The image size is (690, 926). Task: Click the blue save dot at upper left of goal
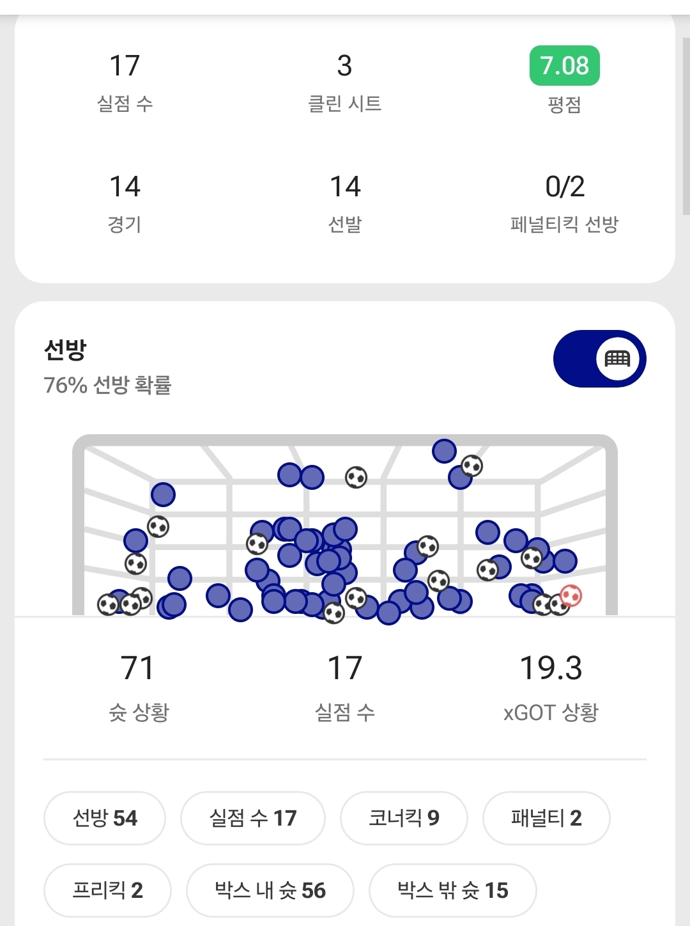click(163, 494)
